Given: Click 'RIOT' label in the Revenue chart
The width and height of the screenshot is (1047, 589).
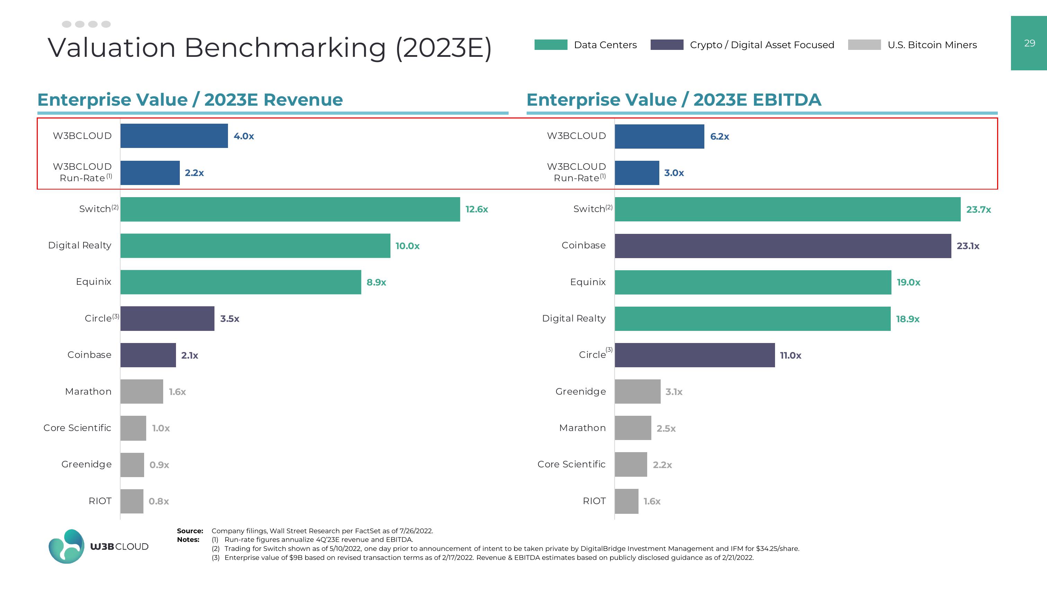Looking at the screenshot, I should pyautogui.click(x=100, y=501).
